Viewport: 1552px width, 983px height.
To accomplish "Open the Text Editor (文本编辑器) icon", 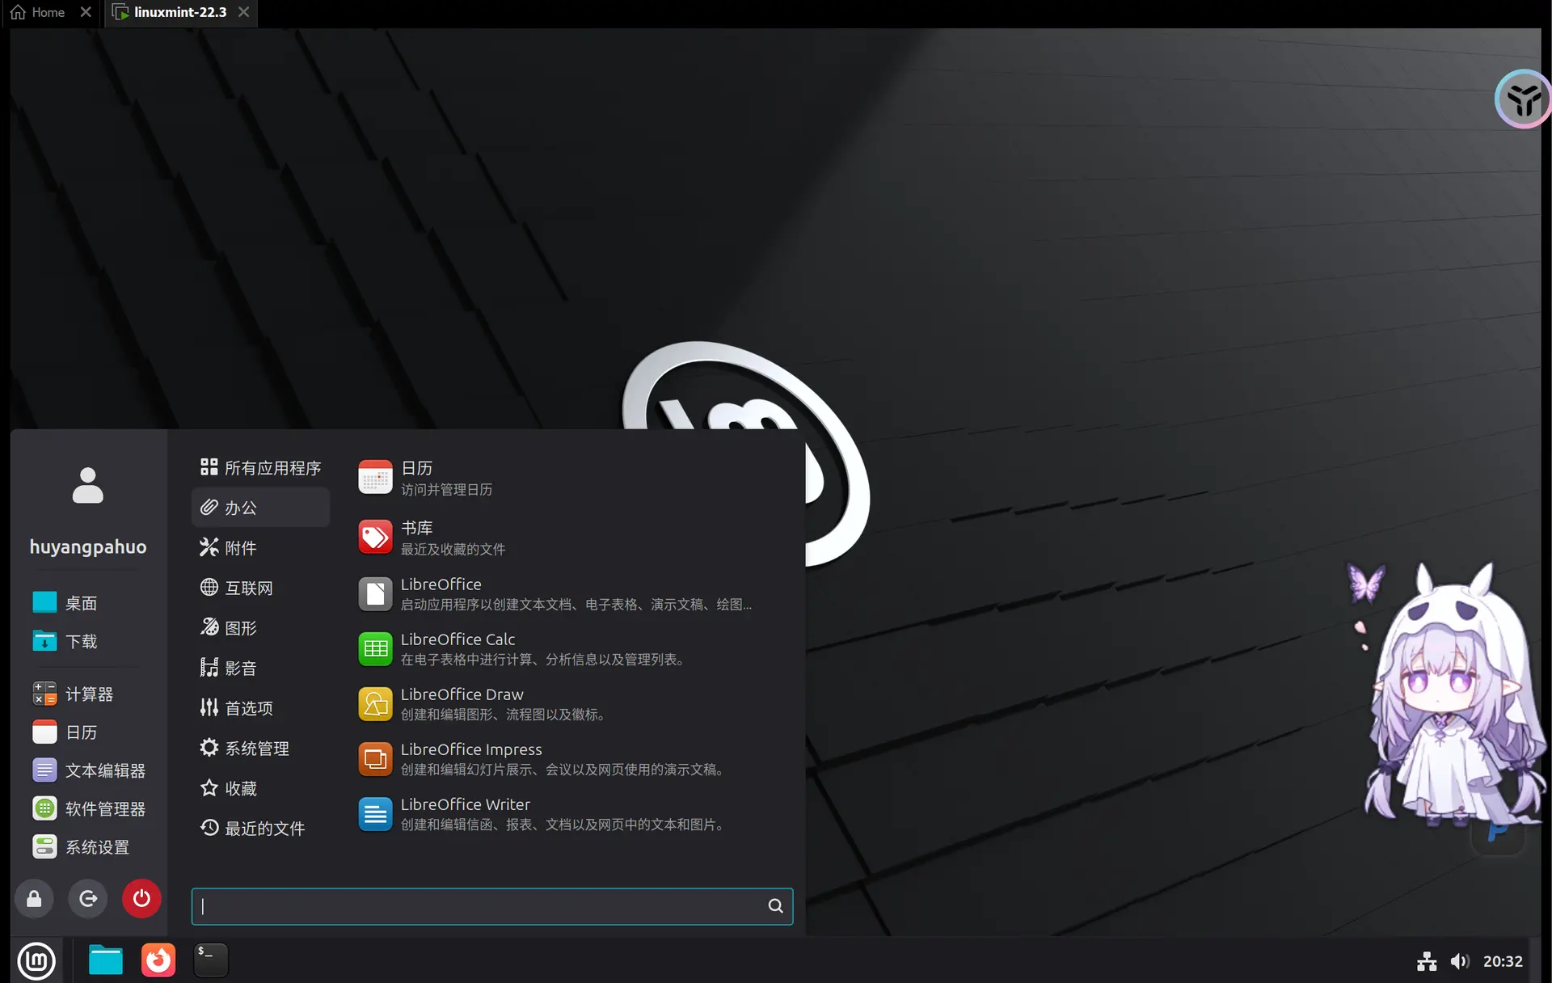I will (x=44, y=770).
